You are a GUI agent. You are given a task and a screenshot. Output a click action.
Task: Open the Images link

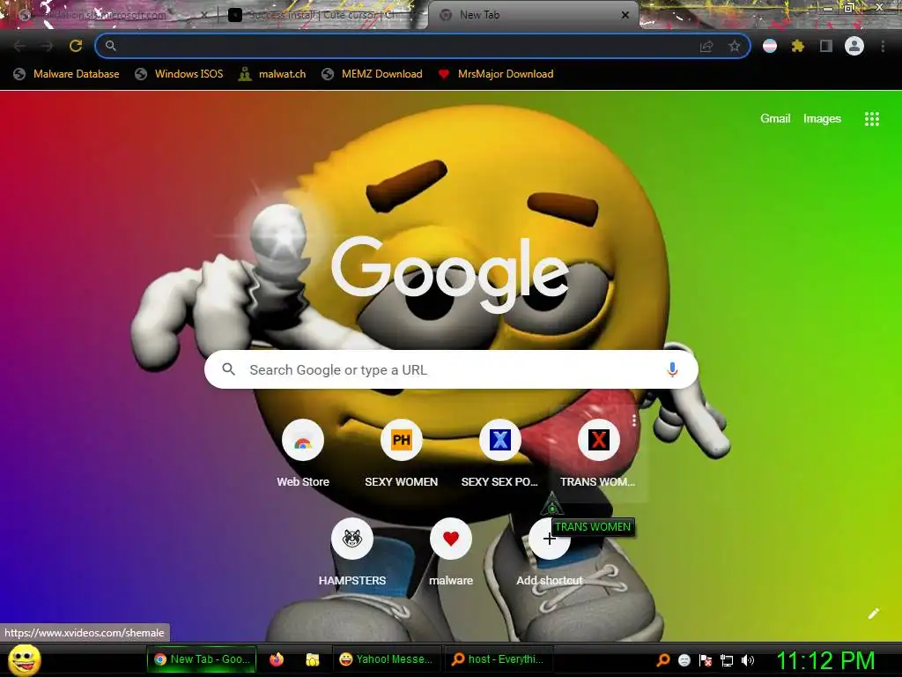point(822,119)
